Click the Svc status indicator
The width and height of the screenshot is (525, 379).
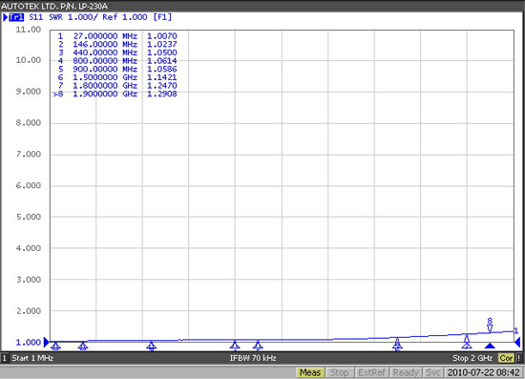pyautogui.click(x=433, y=372)
